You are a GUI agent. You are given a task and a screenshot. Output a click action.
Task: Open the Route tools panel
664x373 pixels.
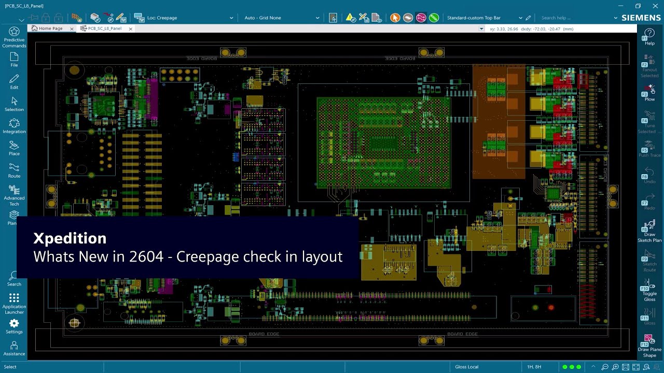pyautogui.click(x=14, y=170)
